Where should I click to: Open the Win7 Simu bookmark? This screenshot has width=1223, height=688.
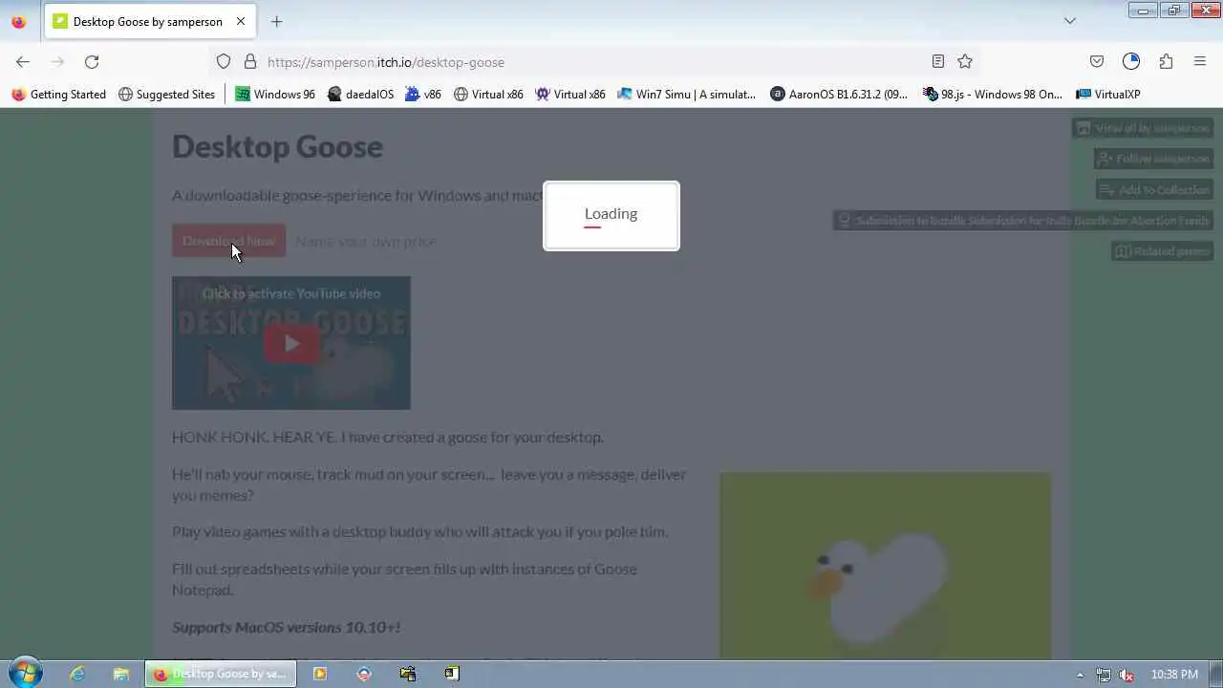click(x=687, y=94)
